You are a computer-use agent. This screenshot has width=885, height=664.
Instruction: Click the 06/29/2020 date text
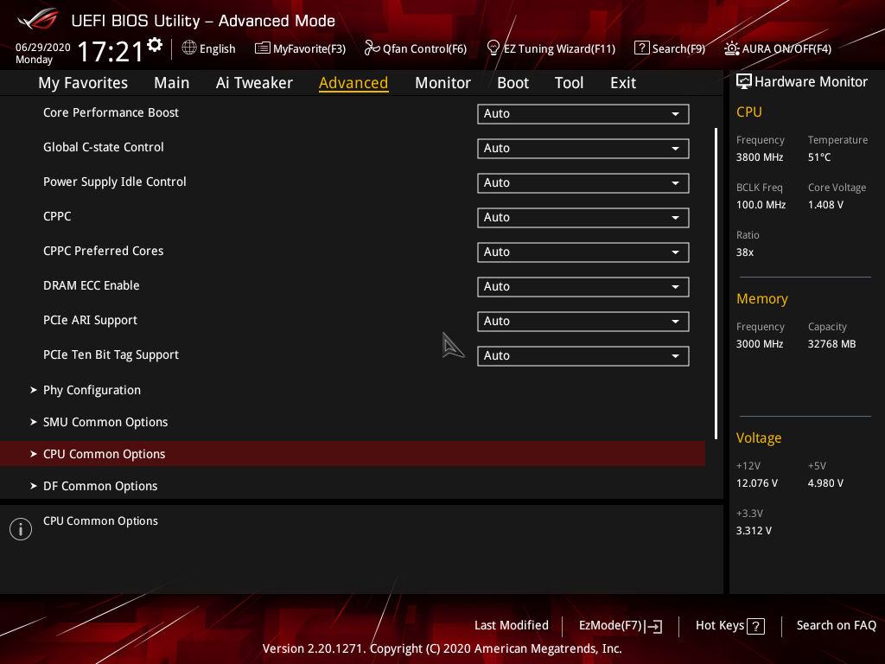[x=43, y=47]
